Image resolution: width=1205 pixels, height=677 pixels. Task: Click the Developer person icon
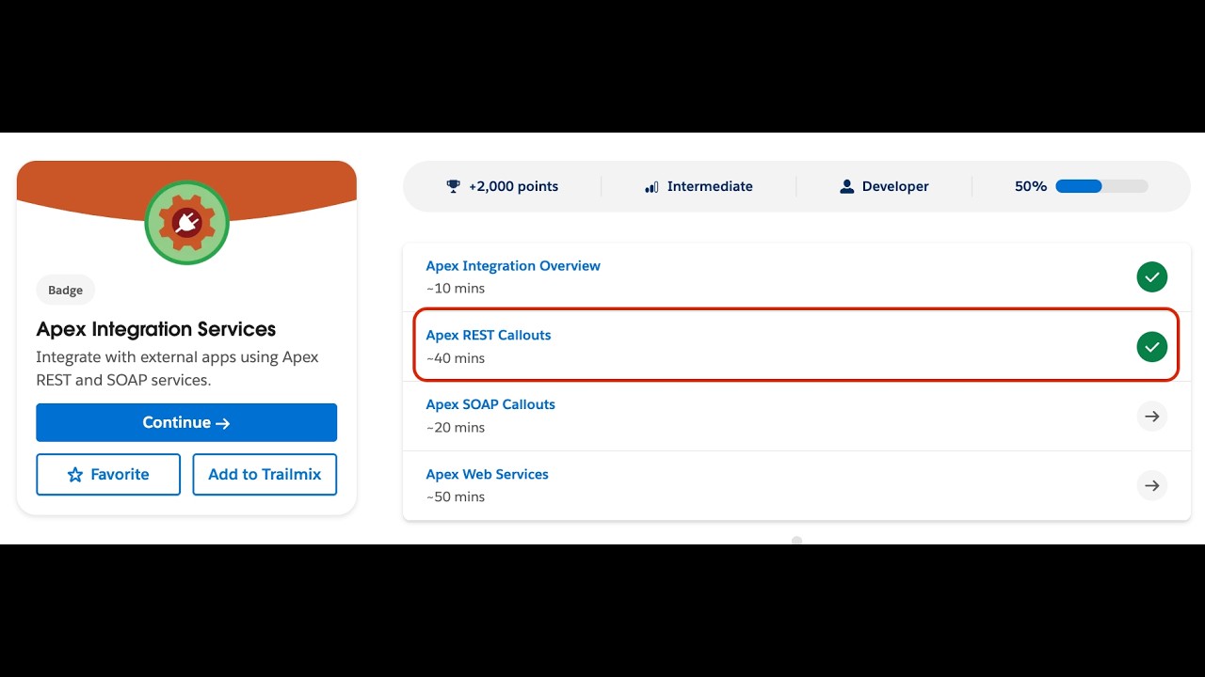(x=846, y=186)
